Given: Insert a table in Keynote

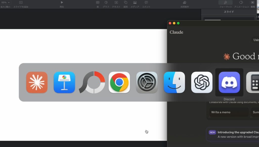Looking at the screenshot, I should pyautogui.click(x=98, y=4).
